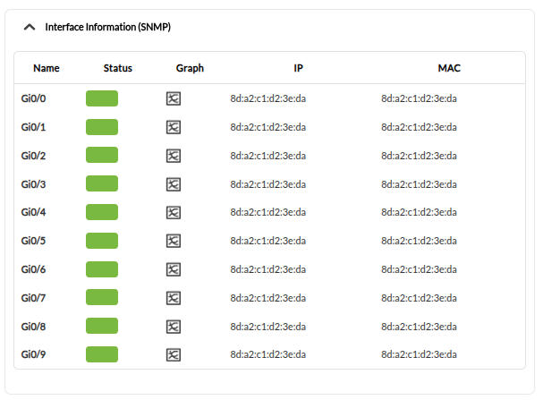The height and width of the screenshot is (400, 543).
Task: Open the graph icon for Gi0/1
Action: pyautogui.click(x=174, y=127)
